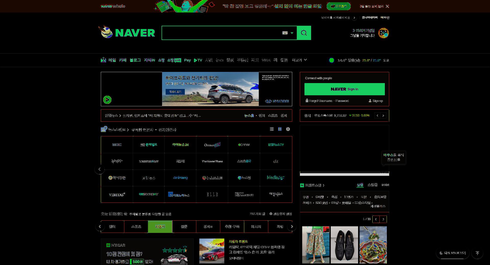Click the NAVER Sign in button
This screenshot has width=490, height=265.
345,89
